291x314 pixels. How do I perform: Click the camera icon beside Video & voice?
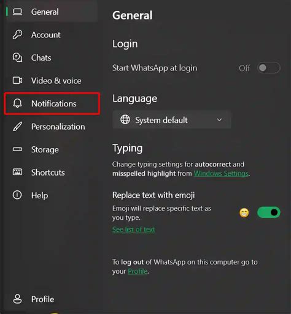(x=17, y=80)
